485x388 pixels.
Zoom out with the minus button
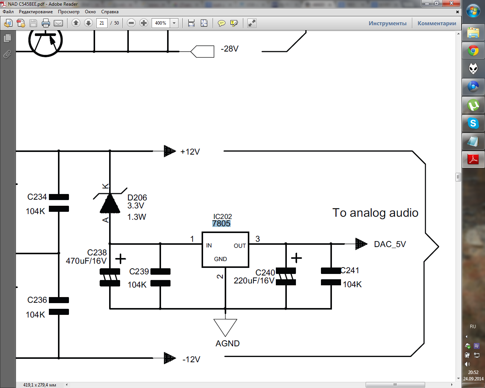(131, 23)
